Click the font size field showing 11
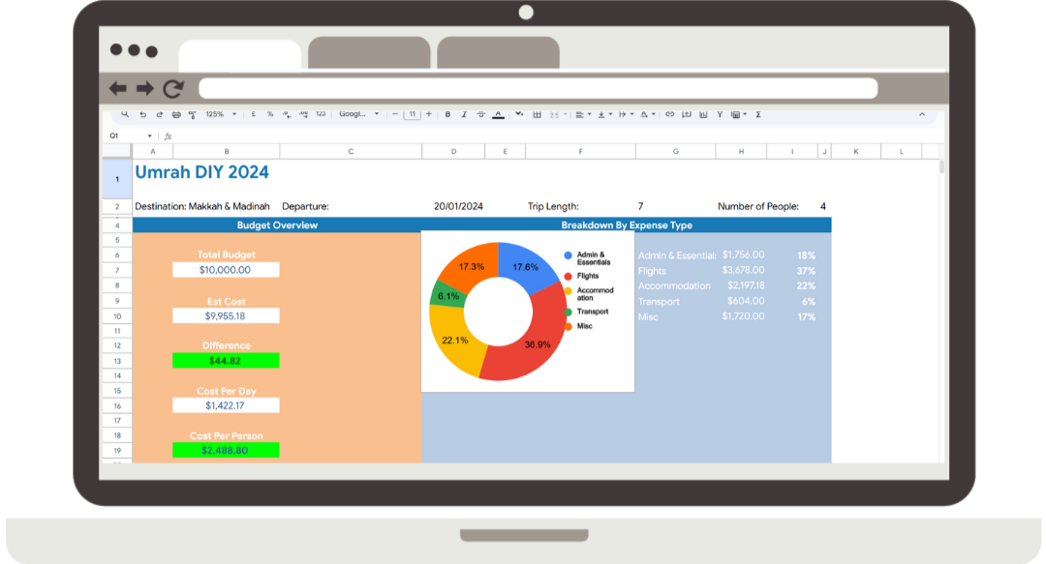The width and height of the screenshot is (1046, 564). point(413,114)
